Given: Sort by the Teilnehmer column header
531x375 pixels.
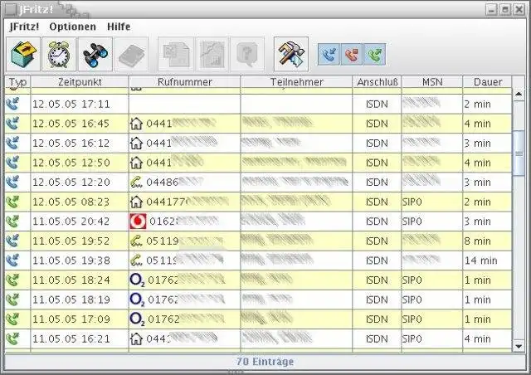Looking at the screenshot, I should [296, 82].
